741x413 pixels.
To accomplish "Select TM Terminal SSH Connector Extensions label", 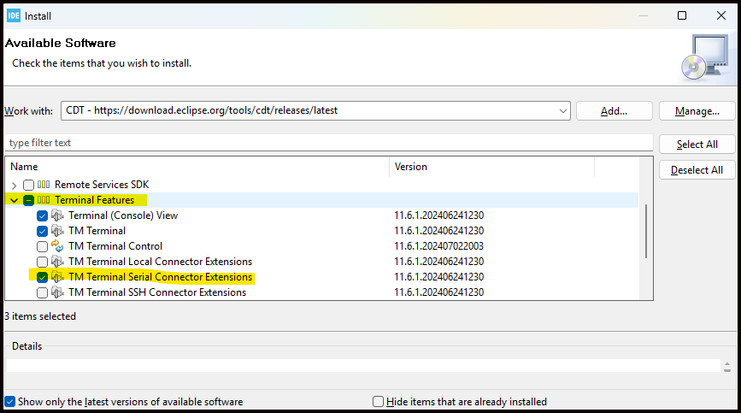I will tap(157, 292).
